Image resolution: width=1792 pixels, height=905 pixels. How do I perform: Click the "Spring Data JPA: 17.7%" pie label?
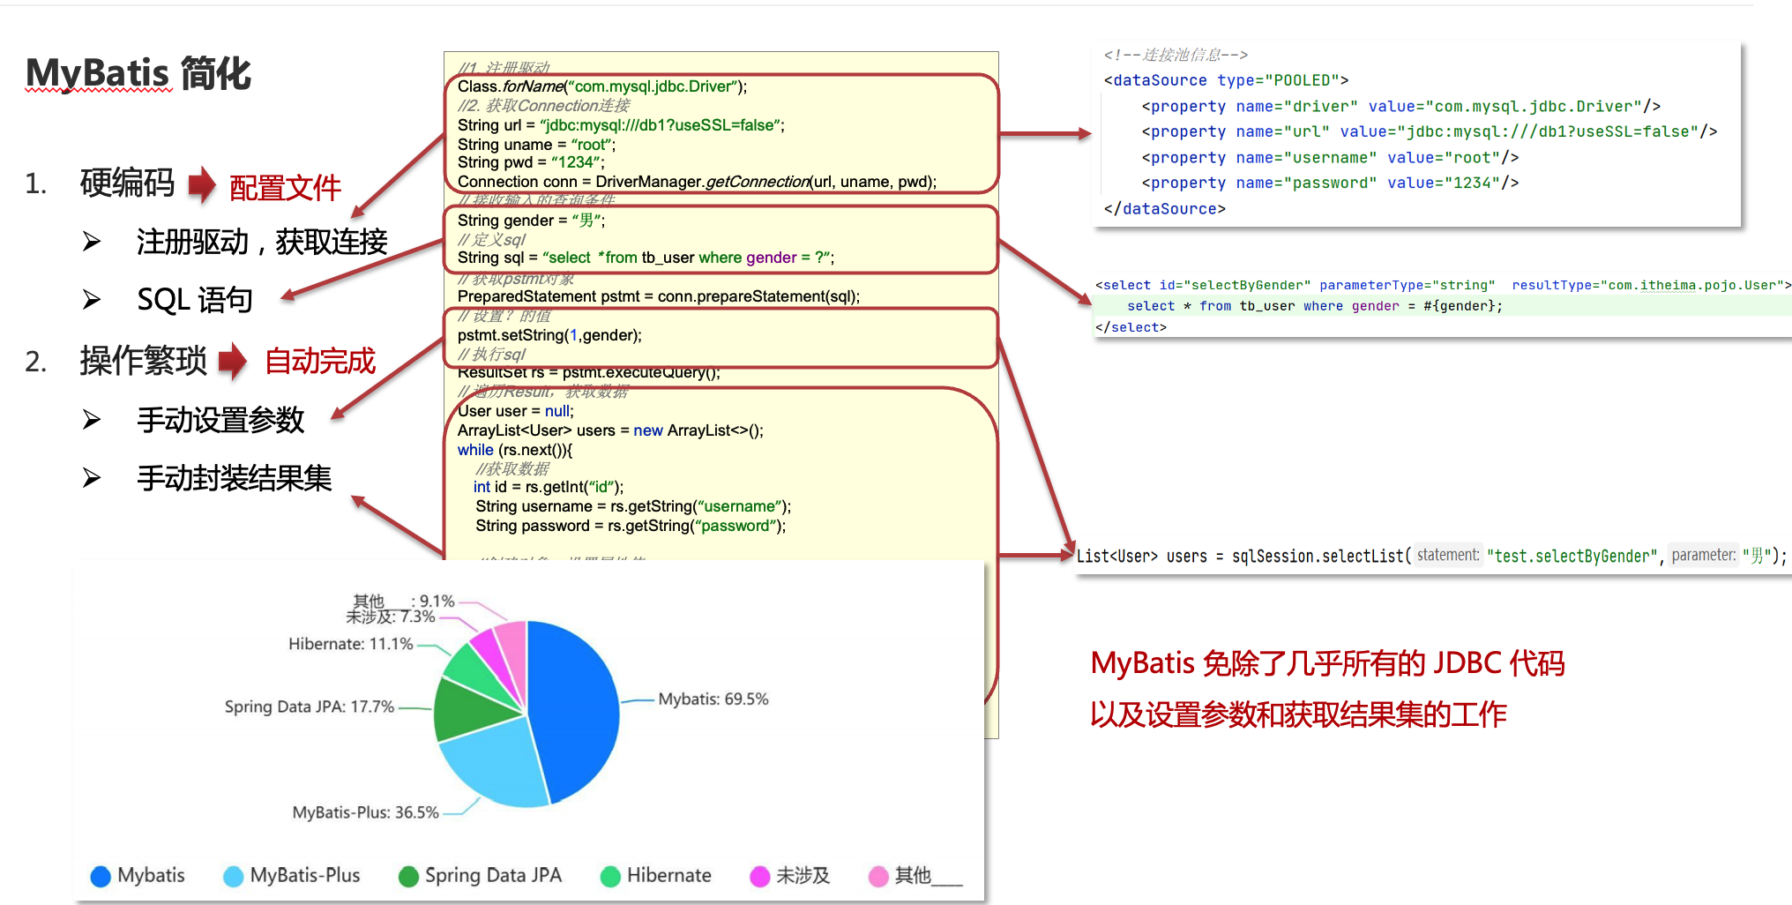310,707
